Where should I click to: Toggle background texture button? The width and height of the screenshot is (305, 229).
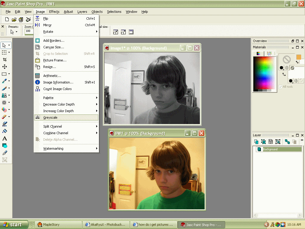[296, 81]
